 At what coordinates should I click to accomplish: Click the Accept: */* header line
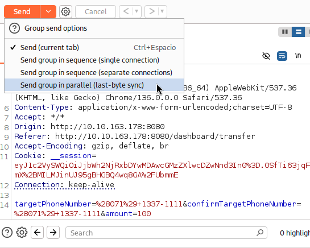[x=40, y=117]
